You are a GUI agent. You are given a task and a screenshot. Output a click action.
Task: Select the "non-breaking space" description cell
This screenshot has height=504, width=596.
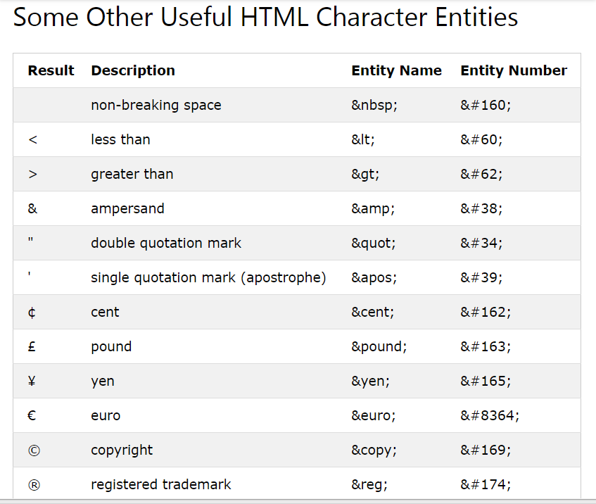tap(156, 105)
